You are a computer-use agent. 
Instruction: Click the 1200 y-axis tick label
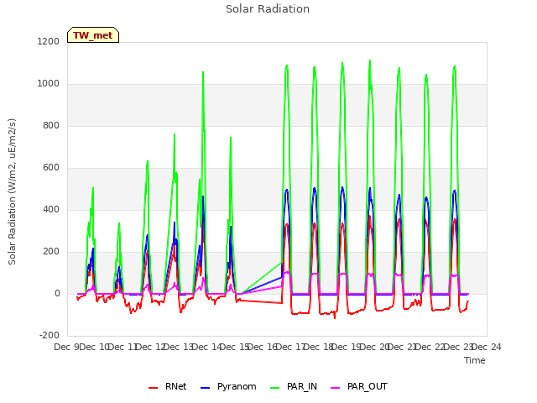(x=49, y=41)
